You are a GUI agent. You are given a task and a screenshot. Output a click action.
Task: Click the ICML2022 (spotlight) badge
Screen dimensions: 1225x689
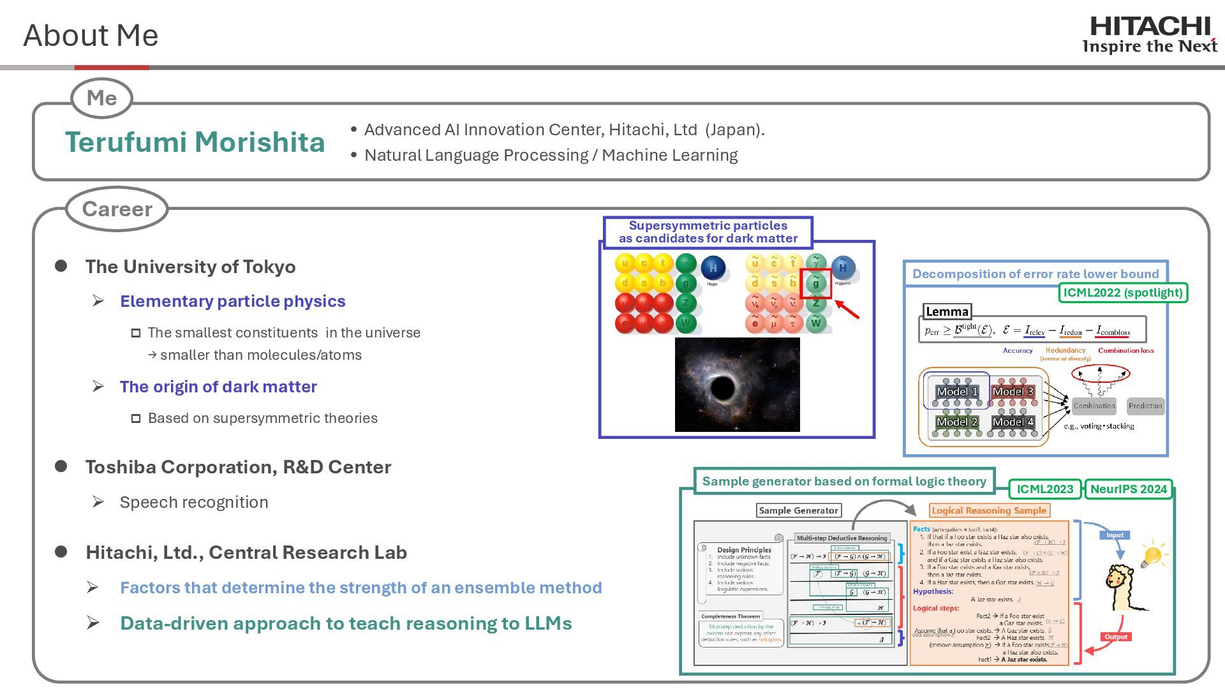1122,292
